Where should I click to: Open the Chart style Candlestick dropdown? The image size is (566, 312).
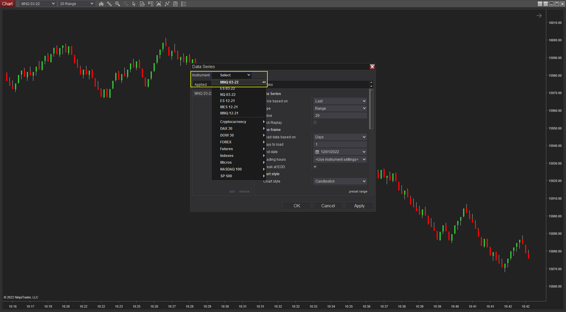coord(340,181)
